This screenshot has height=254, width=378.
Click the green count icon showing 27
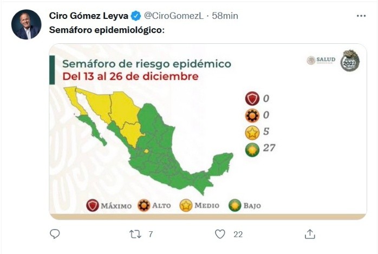tap(252, 149)
